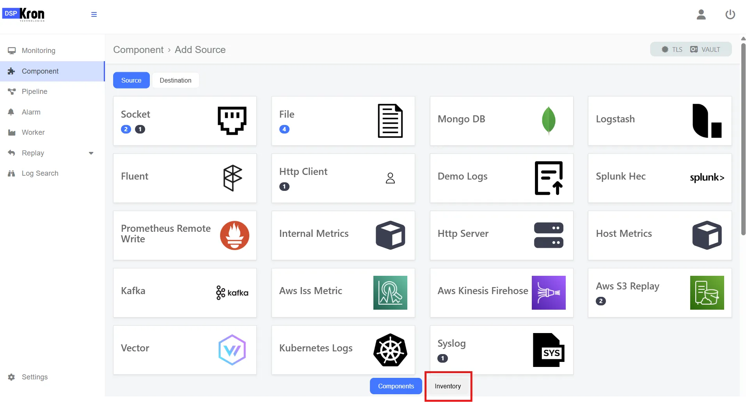Viewport: 746px width, 402px height.
Task: Click the Http Client person icon
Action: tap(390, 178)
